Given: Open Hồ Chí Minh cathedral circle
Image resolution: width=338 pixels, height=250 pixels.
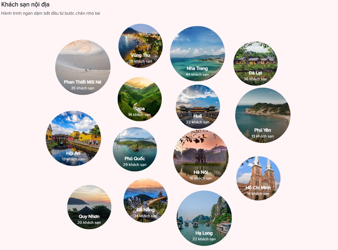Looking at the screenshot, I should click(258, 178).
